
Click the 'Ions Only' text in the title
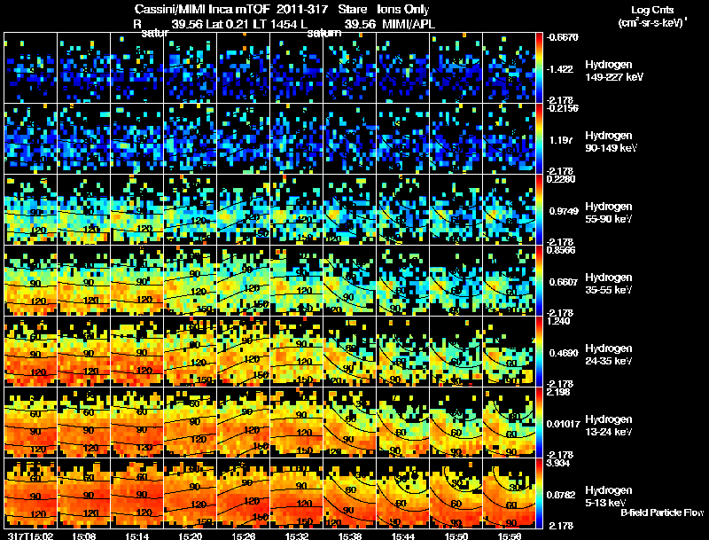403,10
